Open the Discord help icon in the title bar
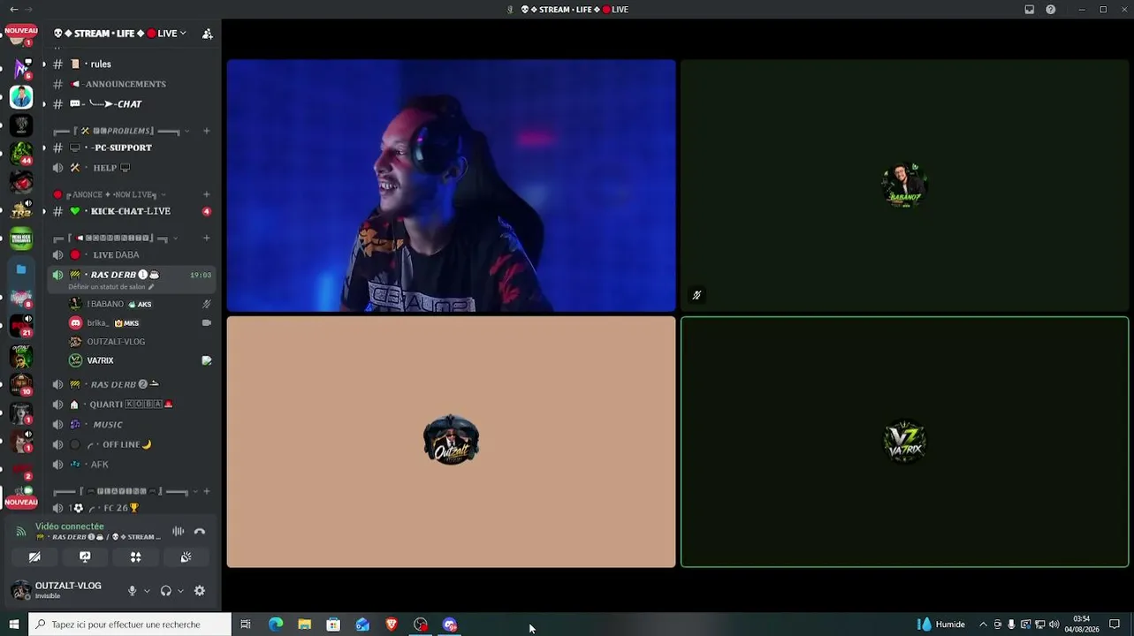This screenshot has height=636, width=1134. (x=1051, y=10)
